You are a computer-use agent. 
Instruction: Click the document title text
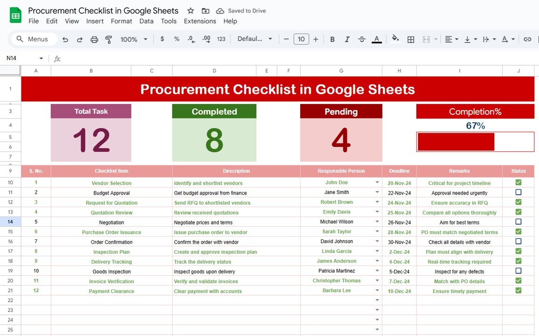103,11
